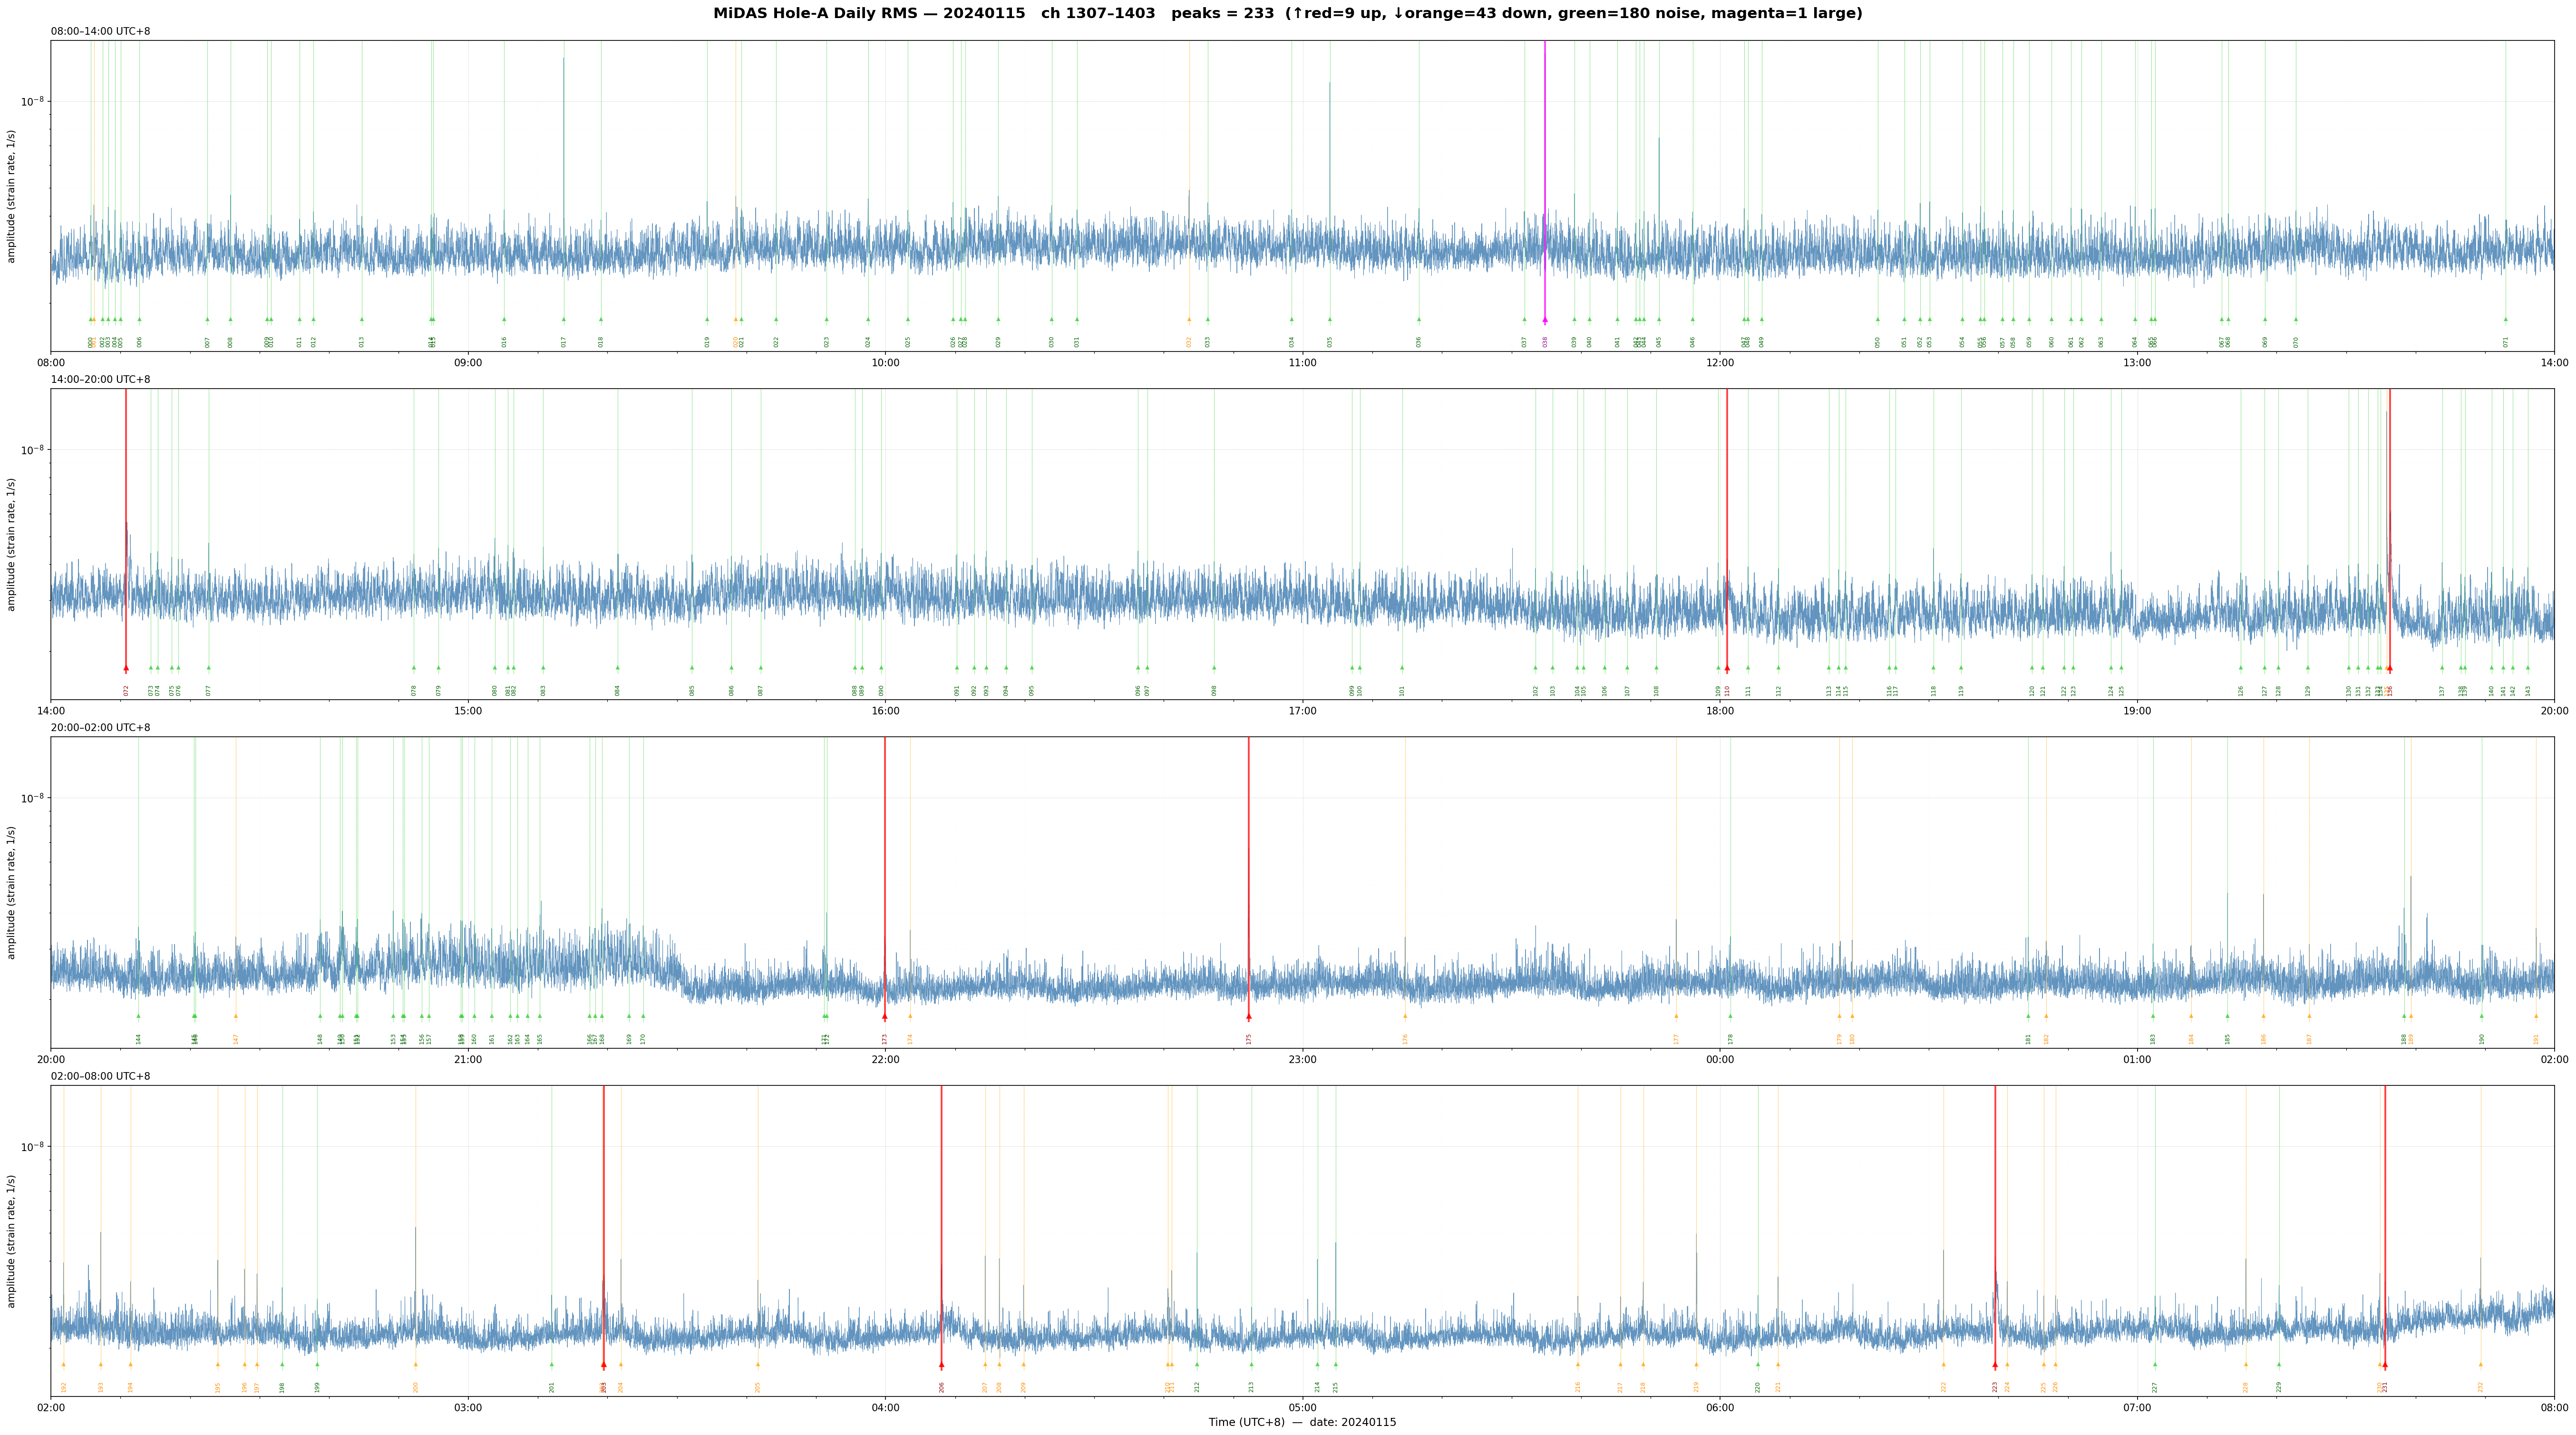Screen dimensions: 2576x1435
Task: Click the orange triangle marker above label 174
Action: pos(910,1016)
